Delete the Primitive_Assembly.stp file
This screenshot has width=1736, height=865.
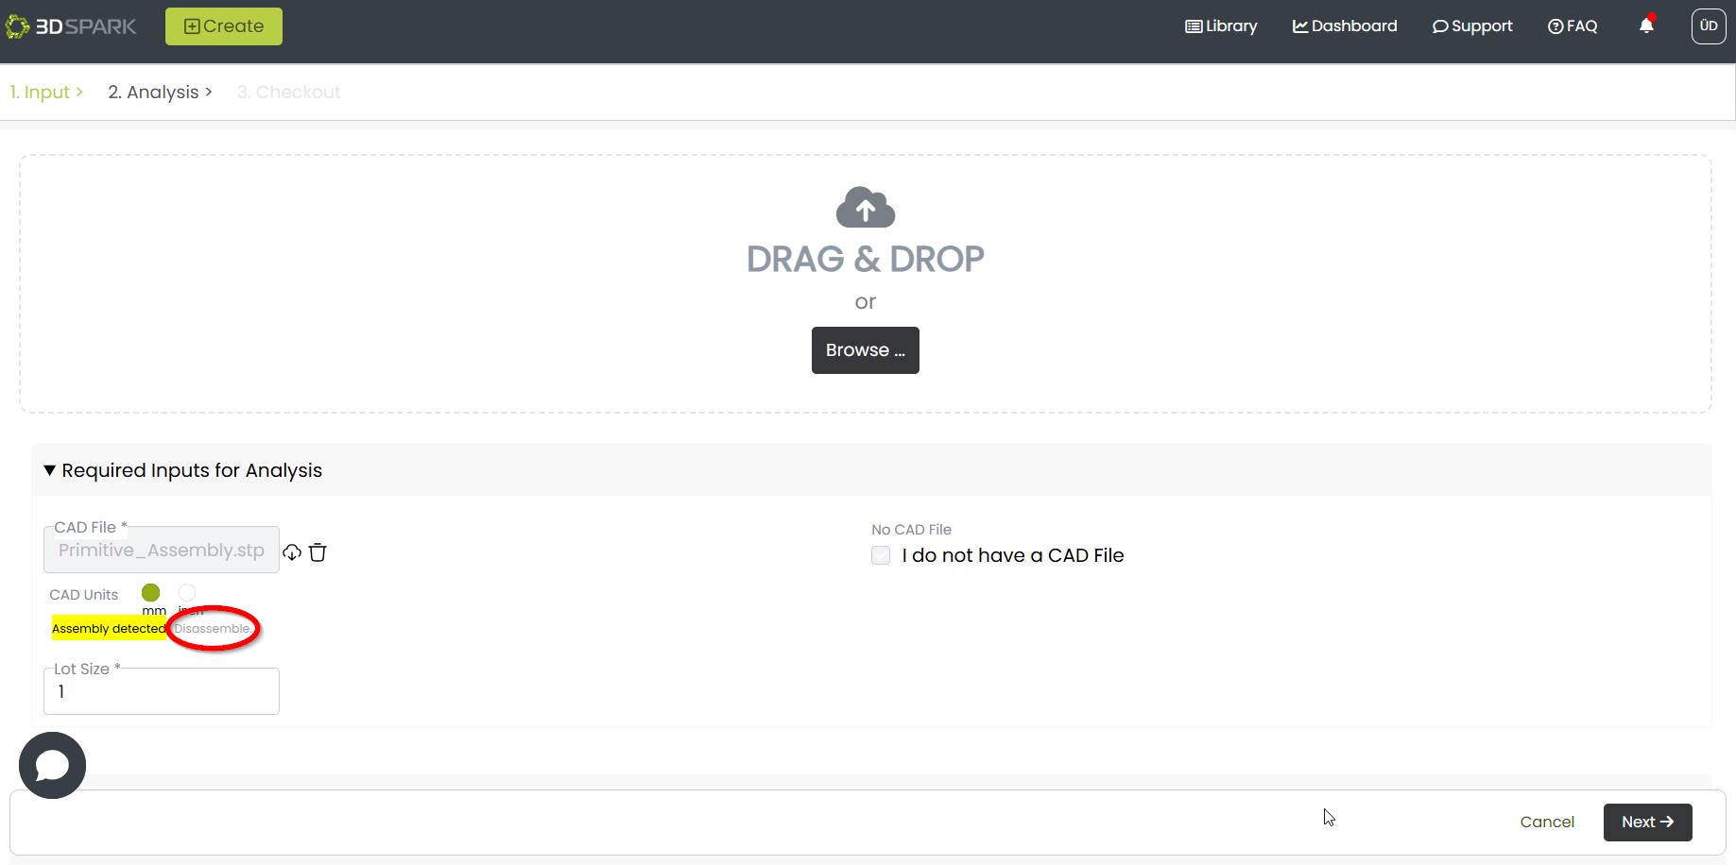pos(318,552)
